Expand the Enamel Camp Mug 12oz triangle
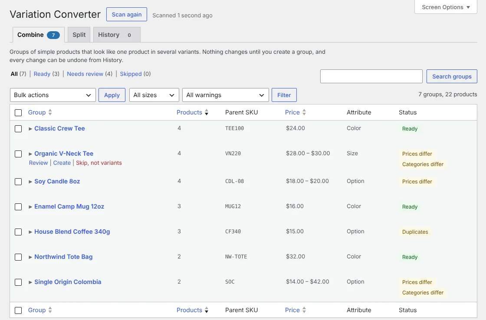486x320 pixels. tap(30, 207)
